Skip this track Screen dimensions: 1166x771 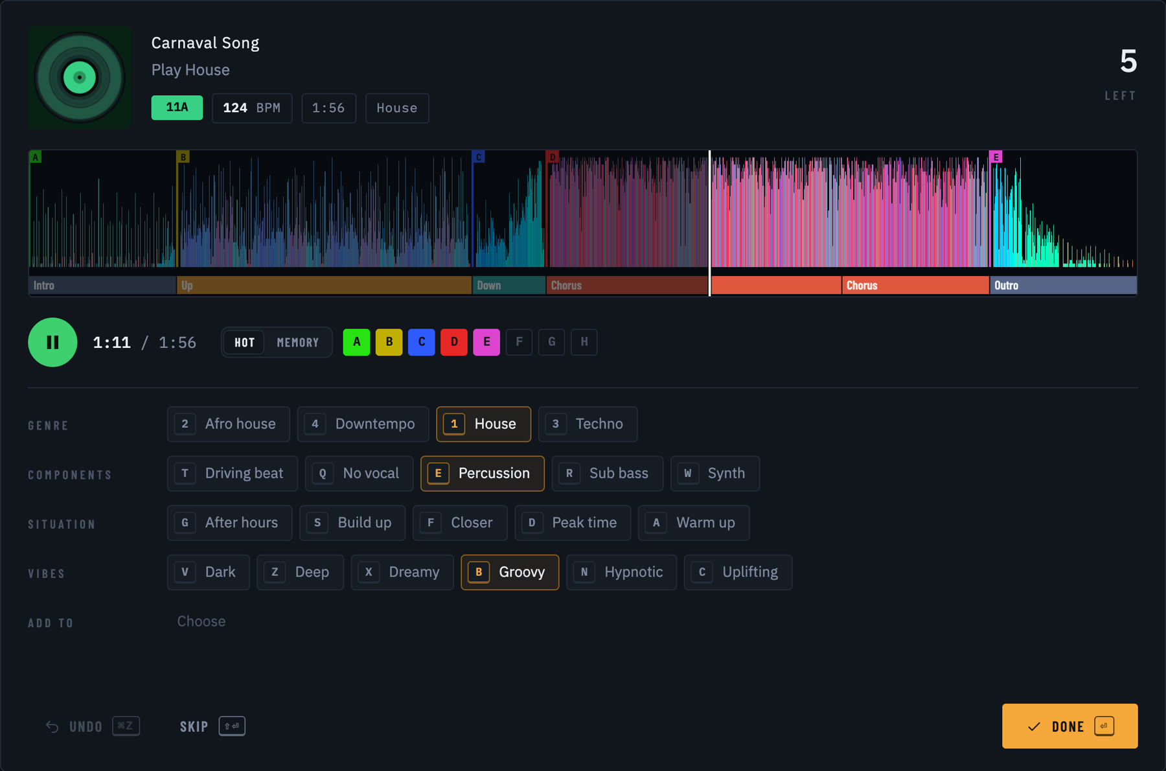(212, 726)
